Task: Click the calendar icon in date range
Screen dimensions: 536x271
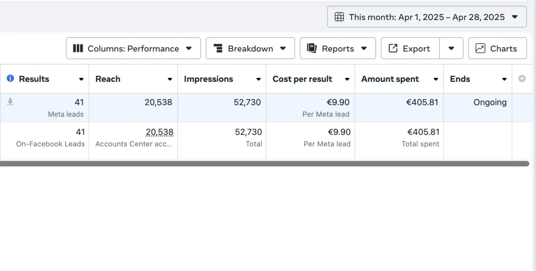Action: click(x=339, y=17)
